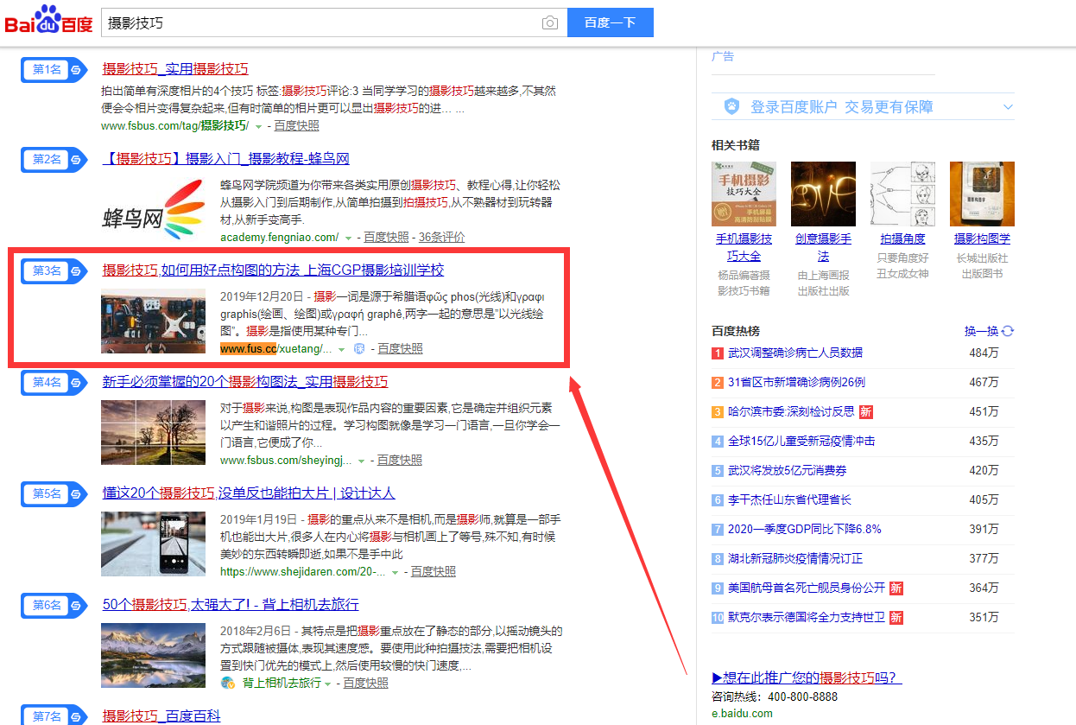The height and width of the screenshot is (725, 1076).
Task: Click the mountain lake thumbnail in 50个摄影技巧 result
Action: point(154,656)
